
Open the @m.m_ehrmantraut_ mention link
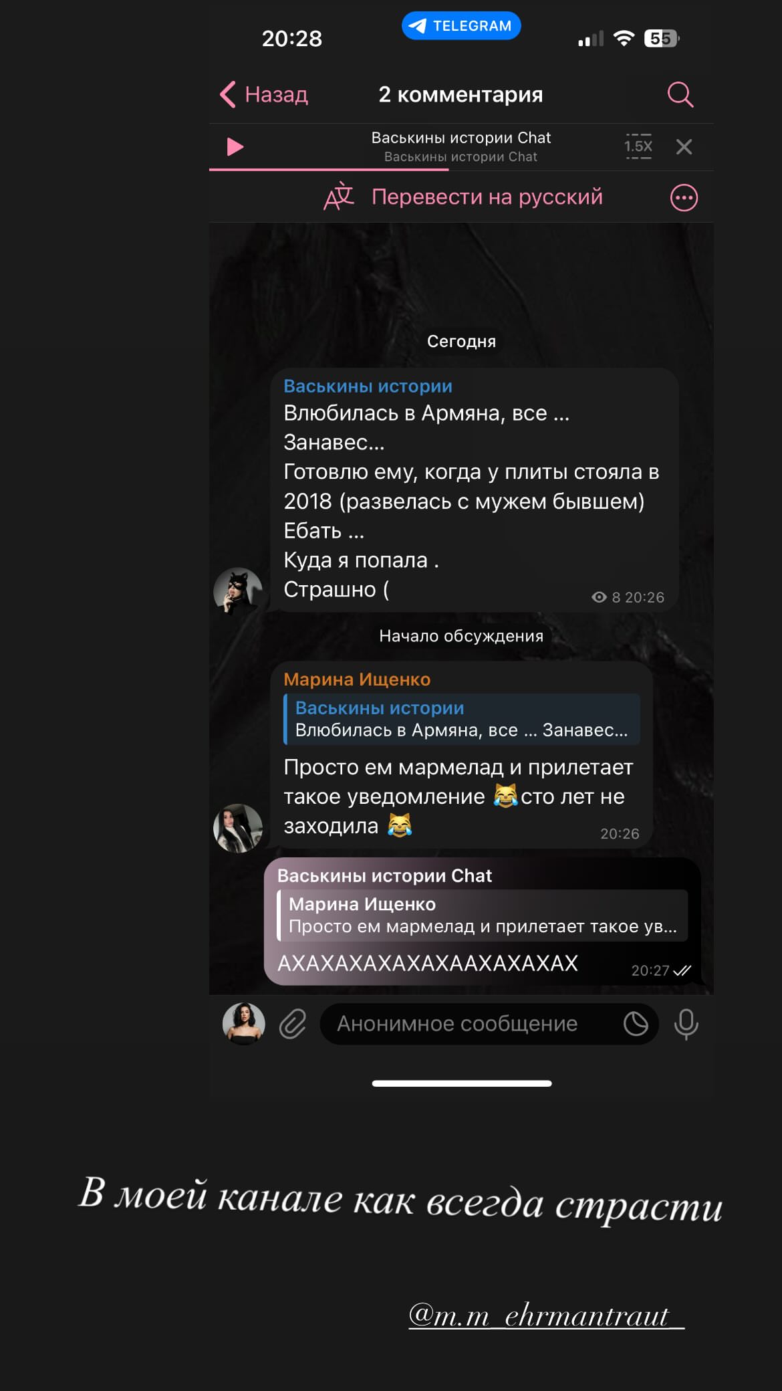[546, 1315]
